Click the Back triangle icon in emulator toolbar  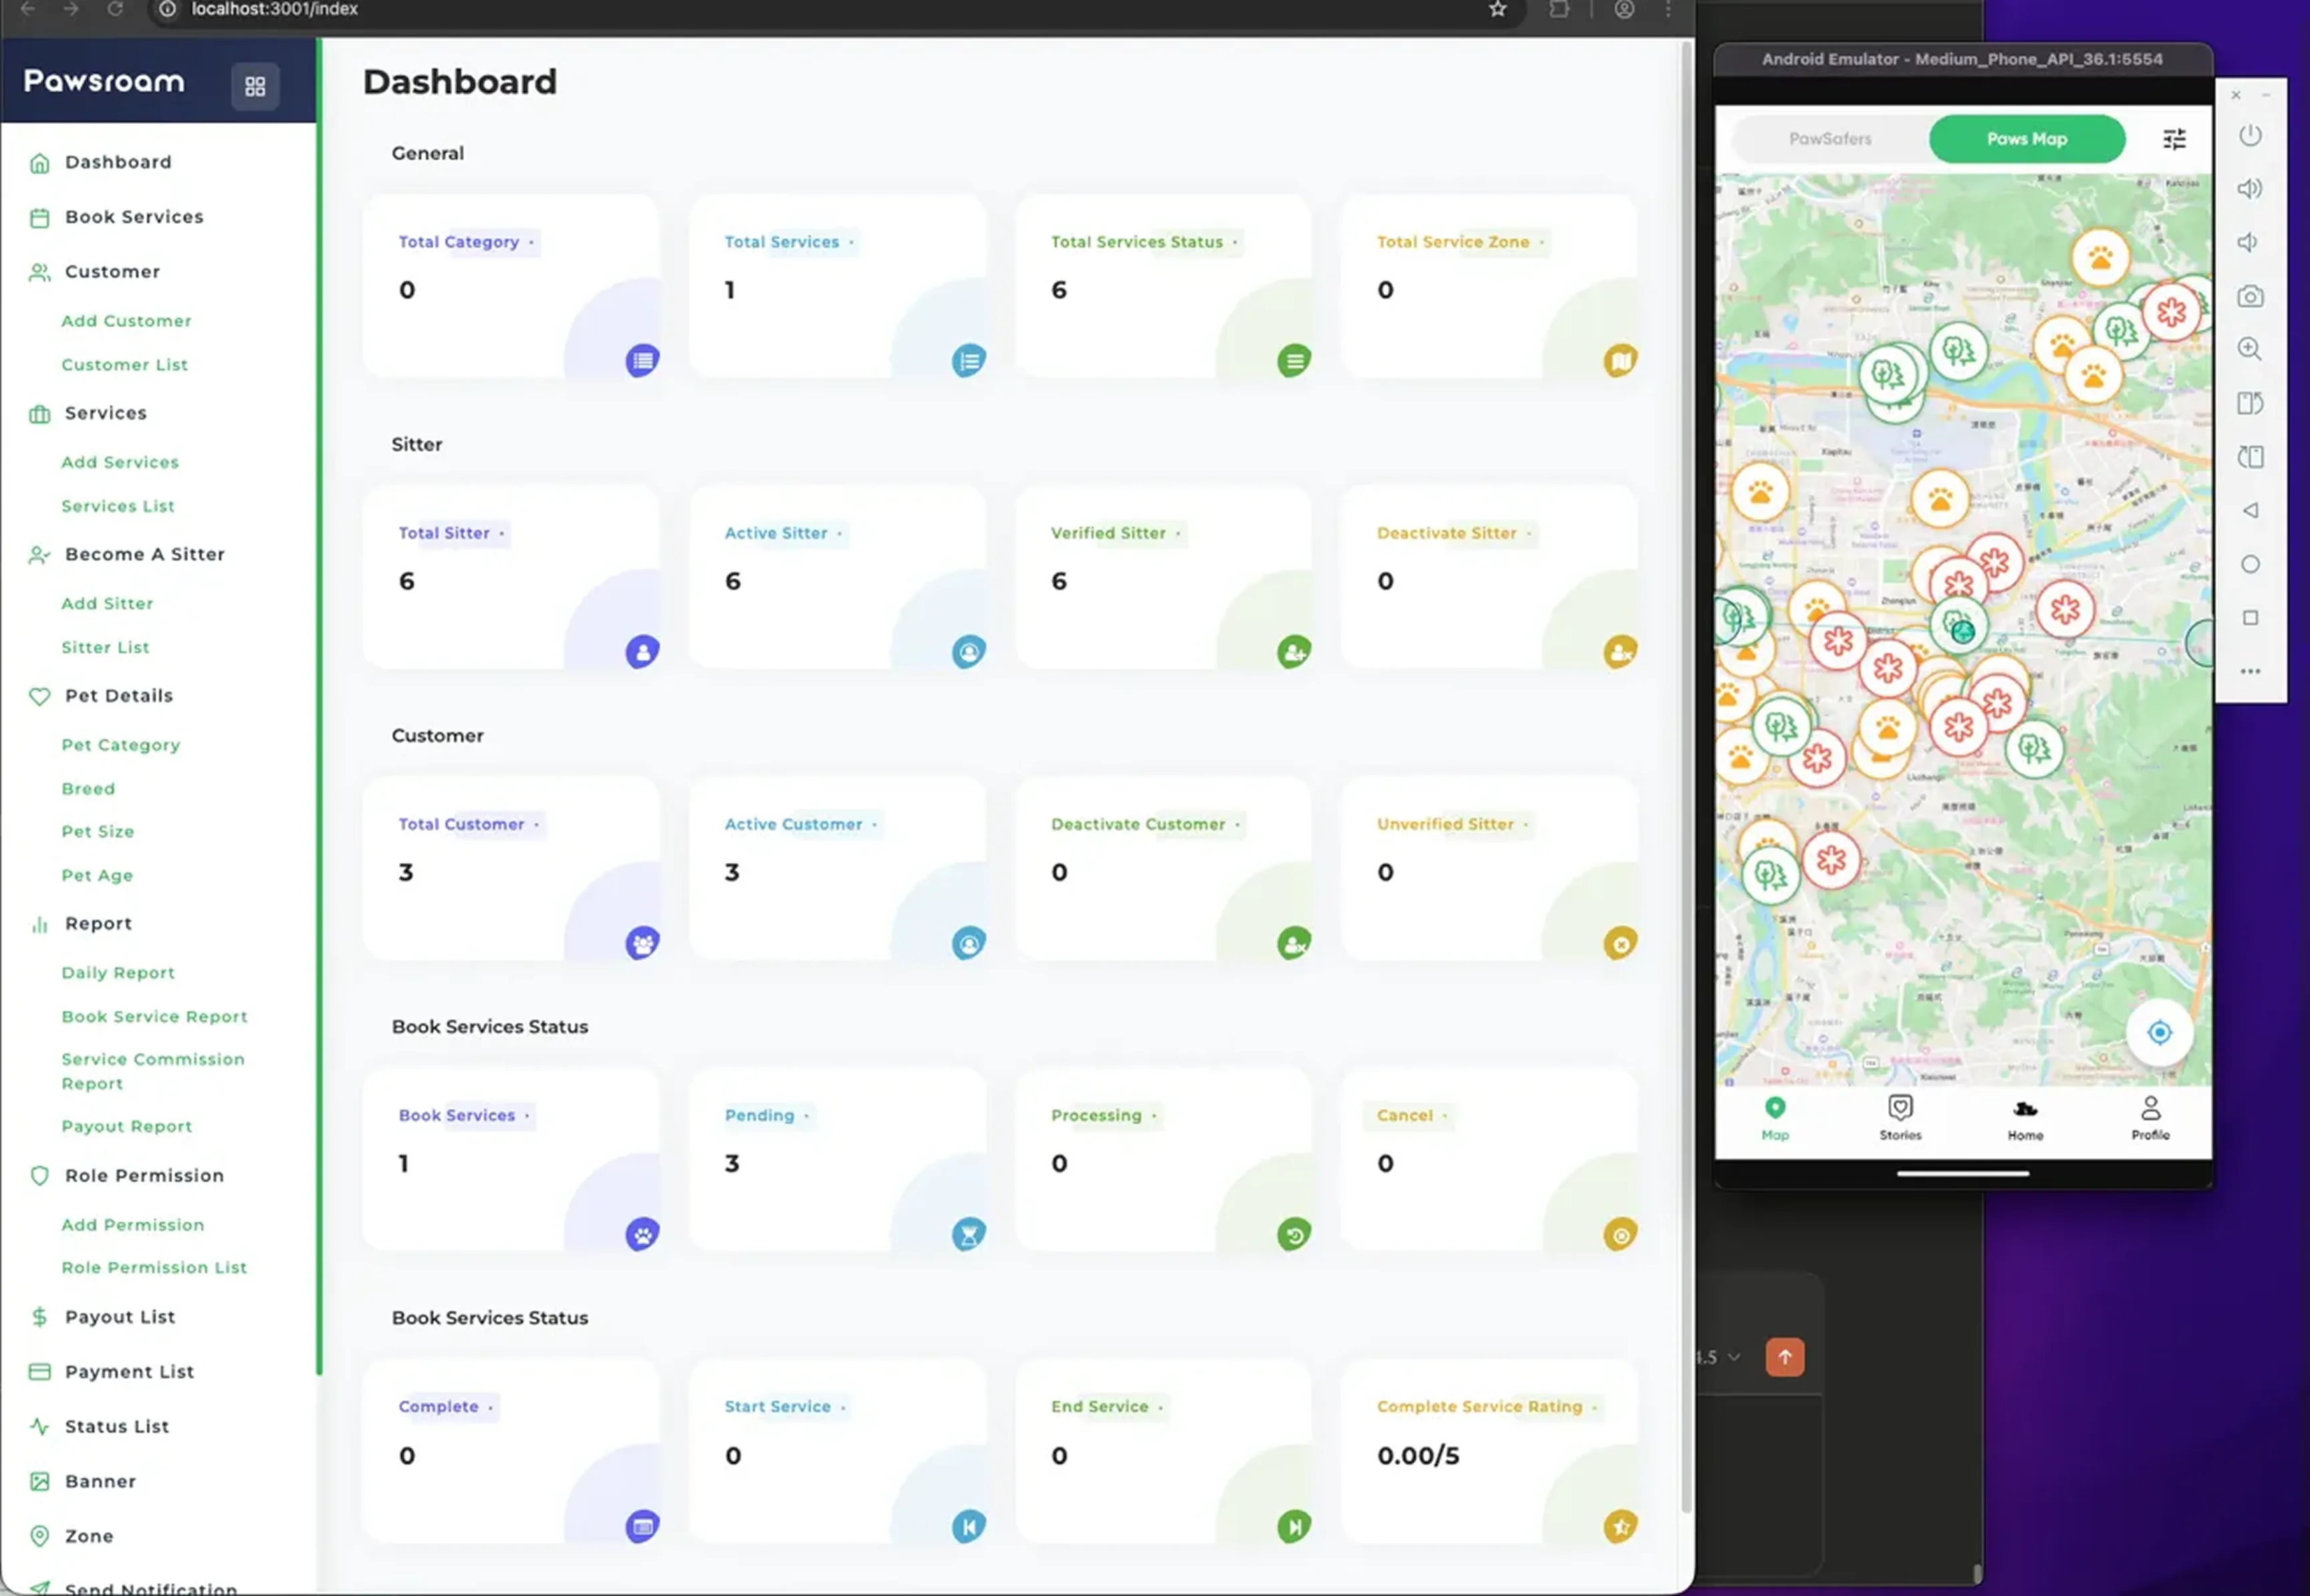tap(2250, 510)
